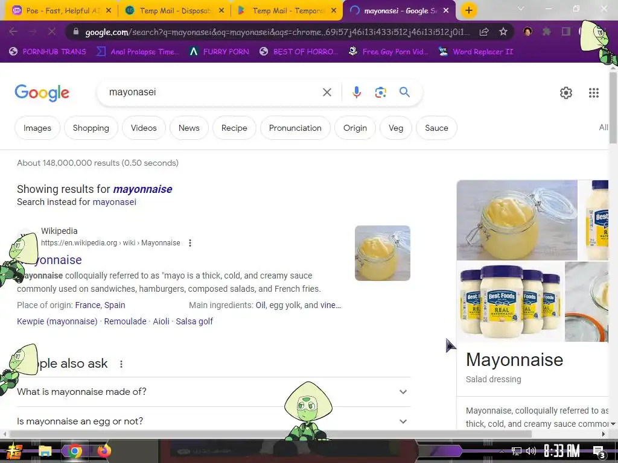Follow the Spain origin link
This screenshot has height=463, width=618.
pyautogui.click(x=115, y=305)
